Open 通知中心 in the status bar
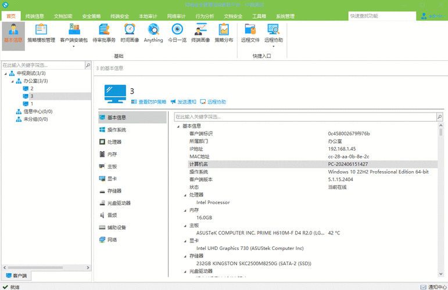The image size is (448, 290). [x=433, y=287]
